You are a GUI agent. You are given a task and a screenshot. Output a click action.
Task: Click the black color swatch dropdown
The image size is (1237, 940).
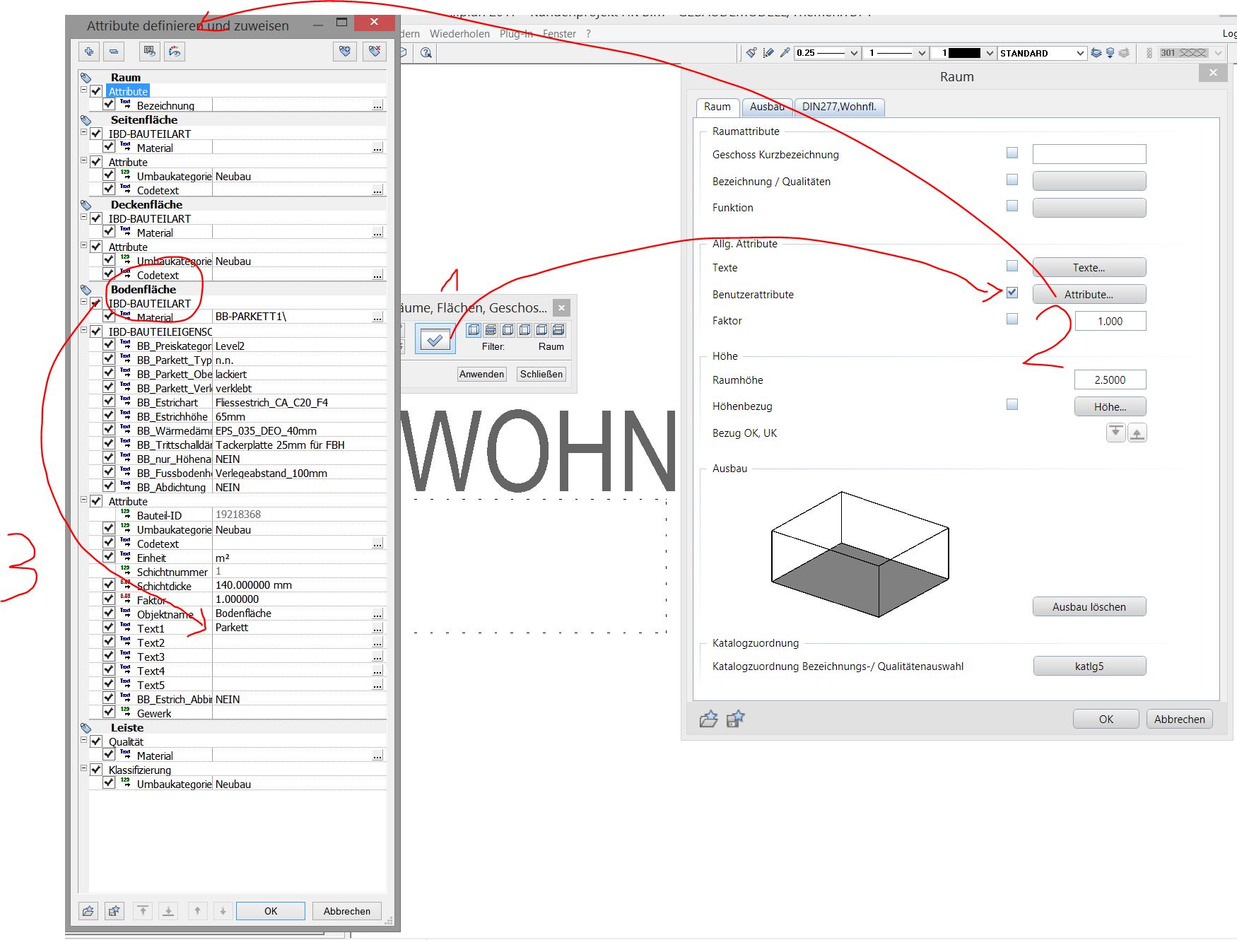[x=989, y=53]
